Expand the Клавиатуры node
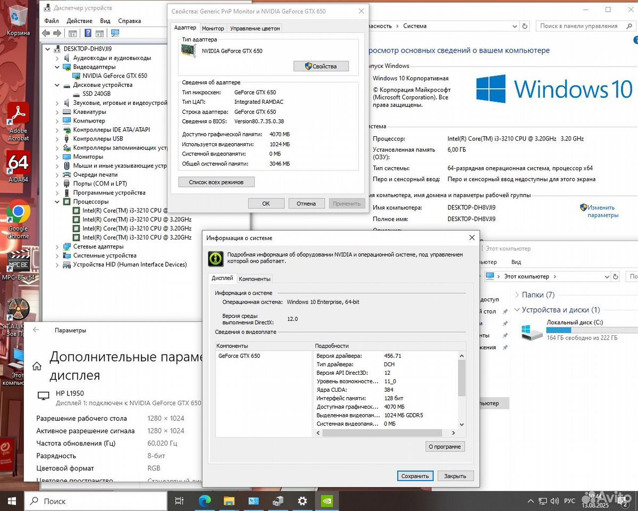This screenshot has width=638, height=511. 57,112
